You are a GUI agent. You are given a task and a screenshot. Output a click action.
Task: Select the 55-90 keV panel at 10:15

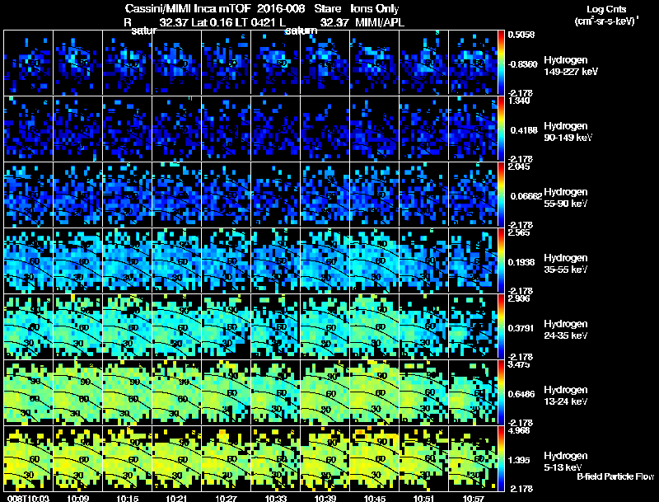(x=127, y=195)
